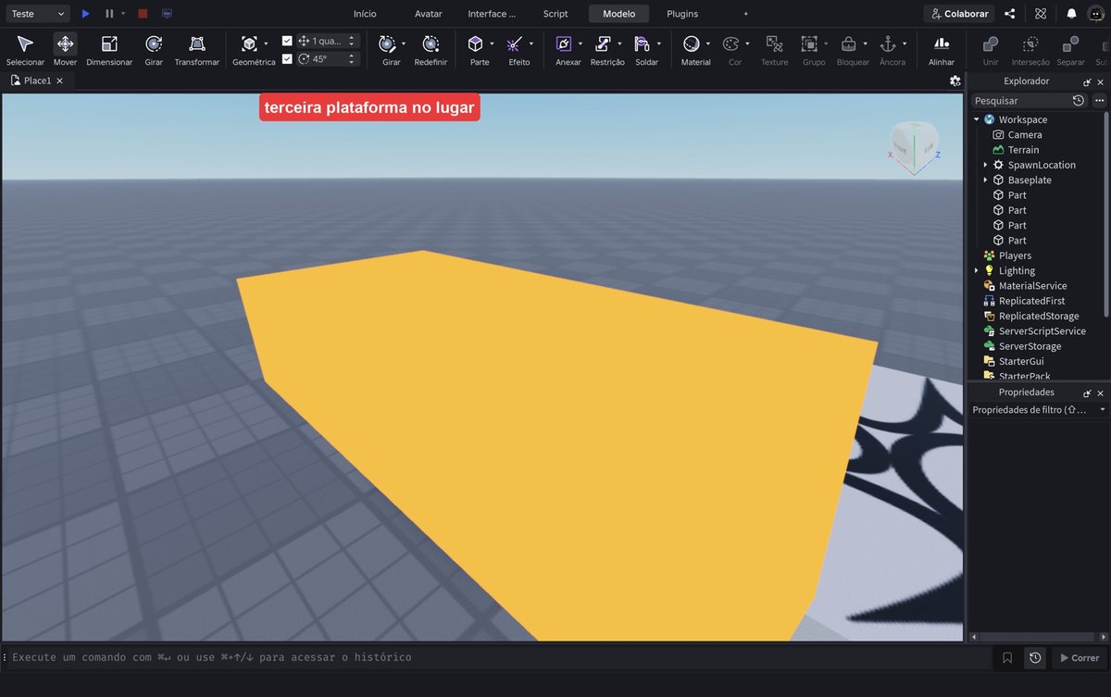
Task: Open the Plugins tab
Action: 682,14
